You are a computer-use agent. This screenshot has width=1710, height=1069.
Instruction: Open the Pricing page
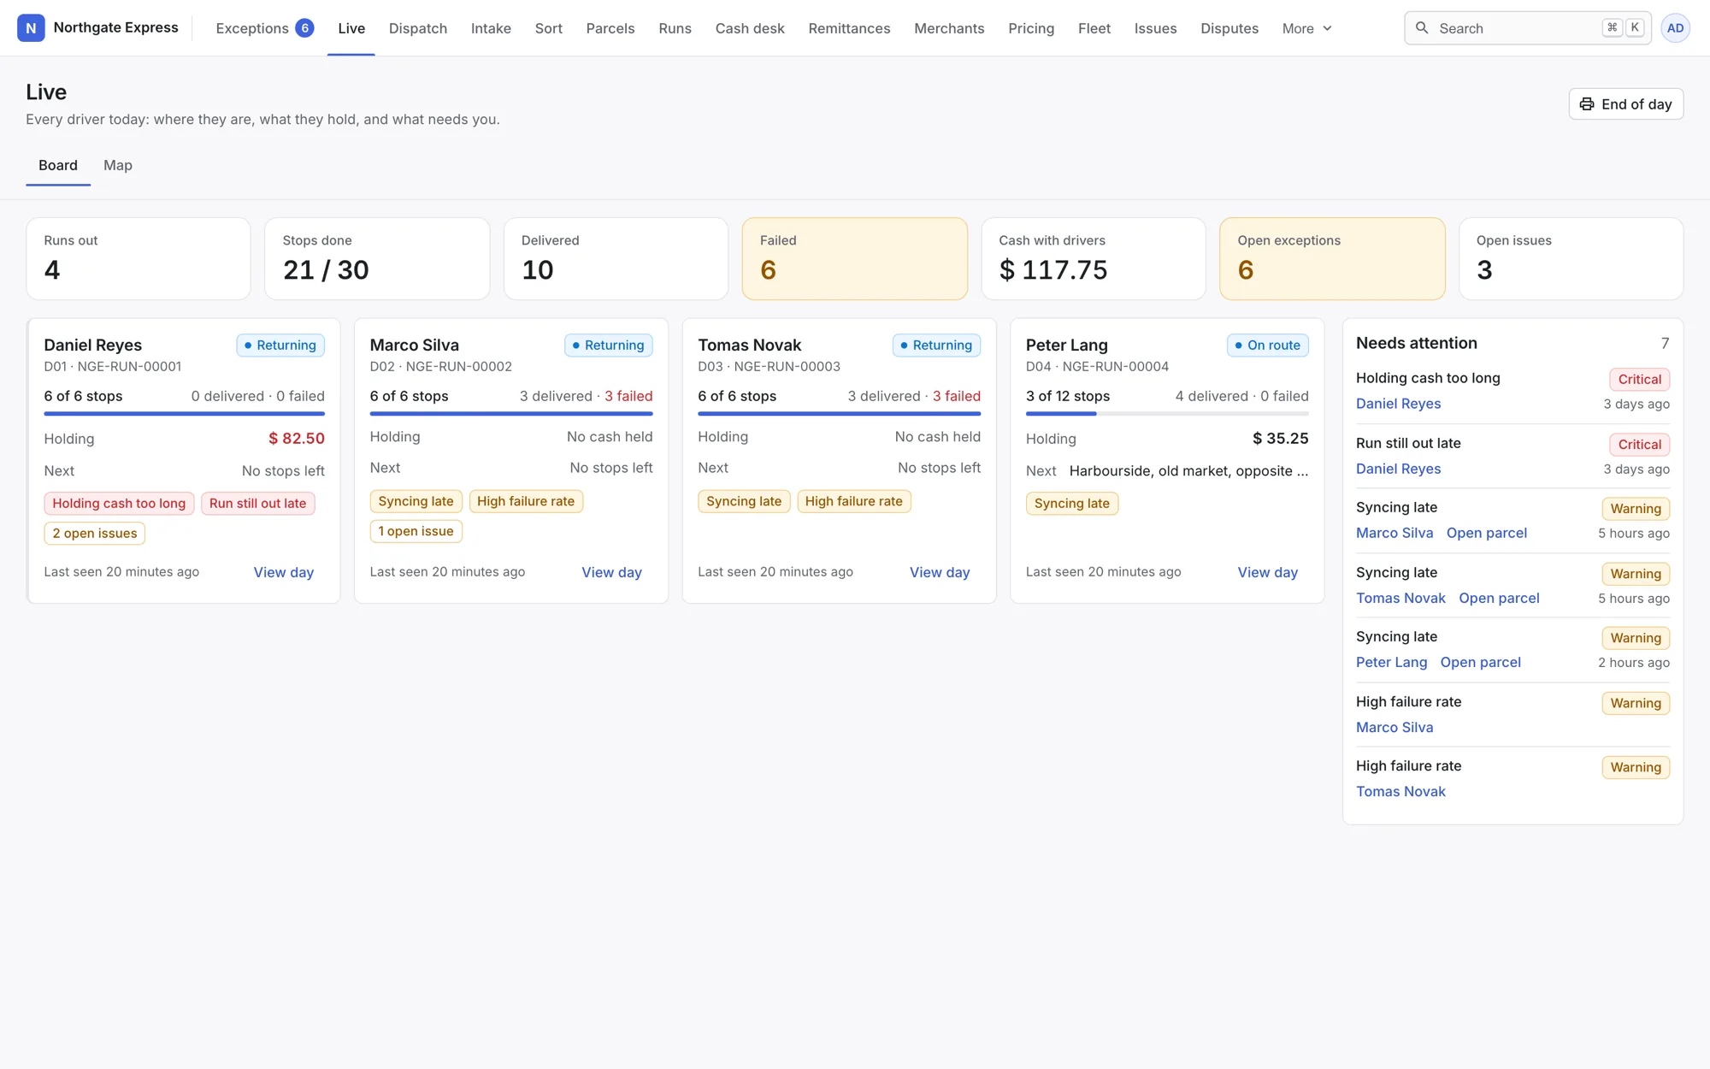pos(1031,28)
